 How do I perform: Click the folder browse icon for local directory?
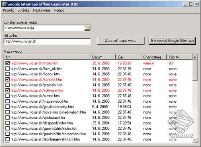click(87, 28)
